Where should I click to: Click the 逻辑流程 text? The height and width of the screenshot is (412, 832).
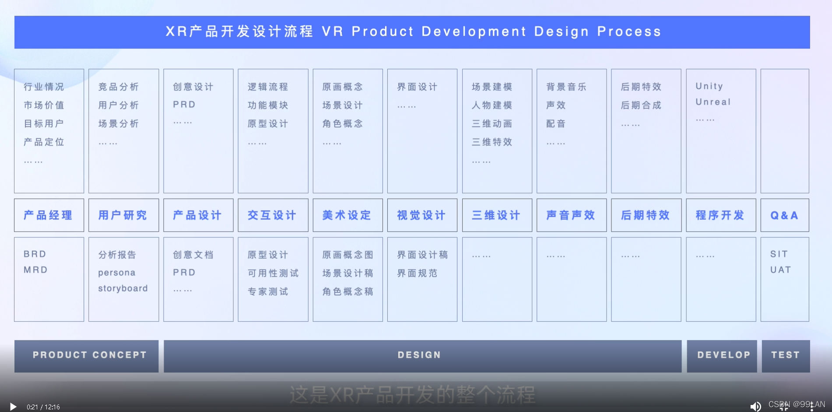(x=268, y=87)
